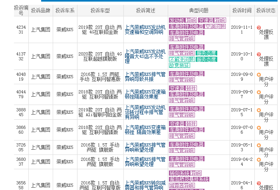Click the orange 用户评分 icon for complaint 388845
Image resolution: width=280 pixels, height=190 pixels.
(x=258, y=110)
